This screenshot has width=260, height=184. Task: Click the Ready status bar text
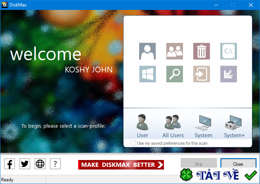[7, 180]
